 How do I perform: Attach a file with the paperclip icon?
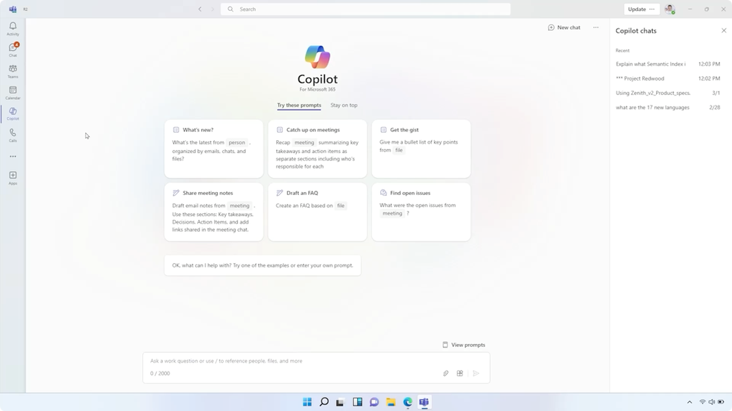pyautogui.click(x=446, y=373)
